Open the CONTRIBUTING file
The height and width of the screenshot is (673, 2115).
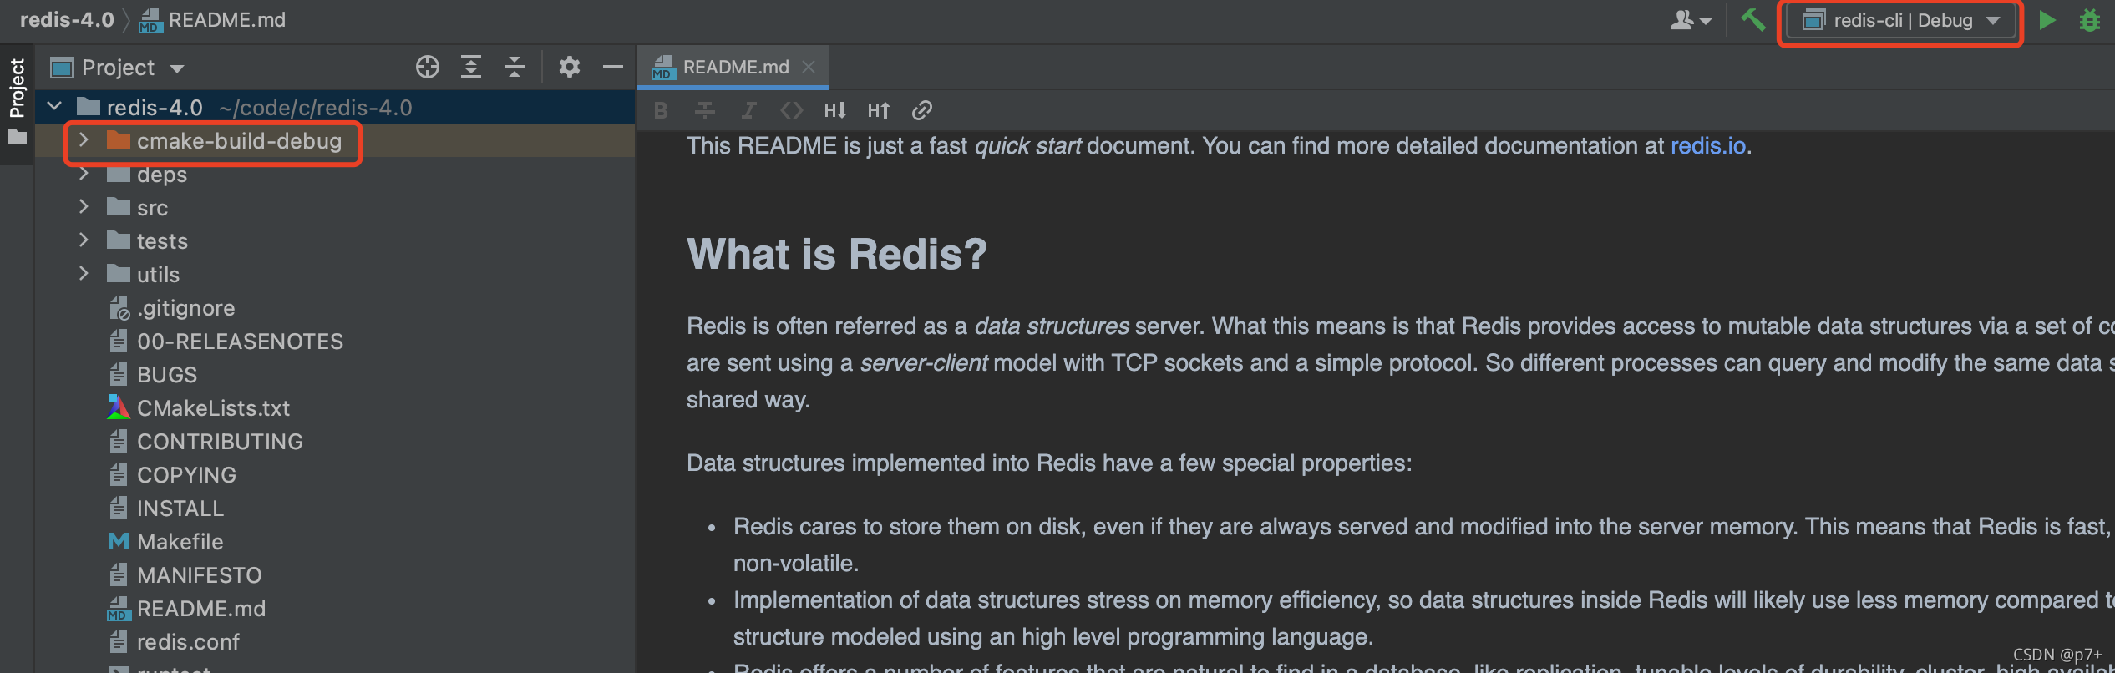point(220,442)
